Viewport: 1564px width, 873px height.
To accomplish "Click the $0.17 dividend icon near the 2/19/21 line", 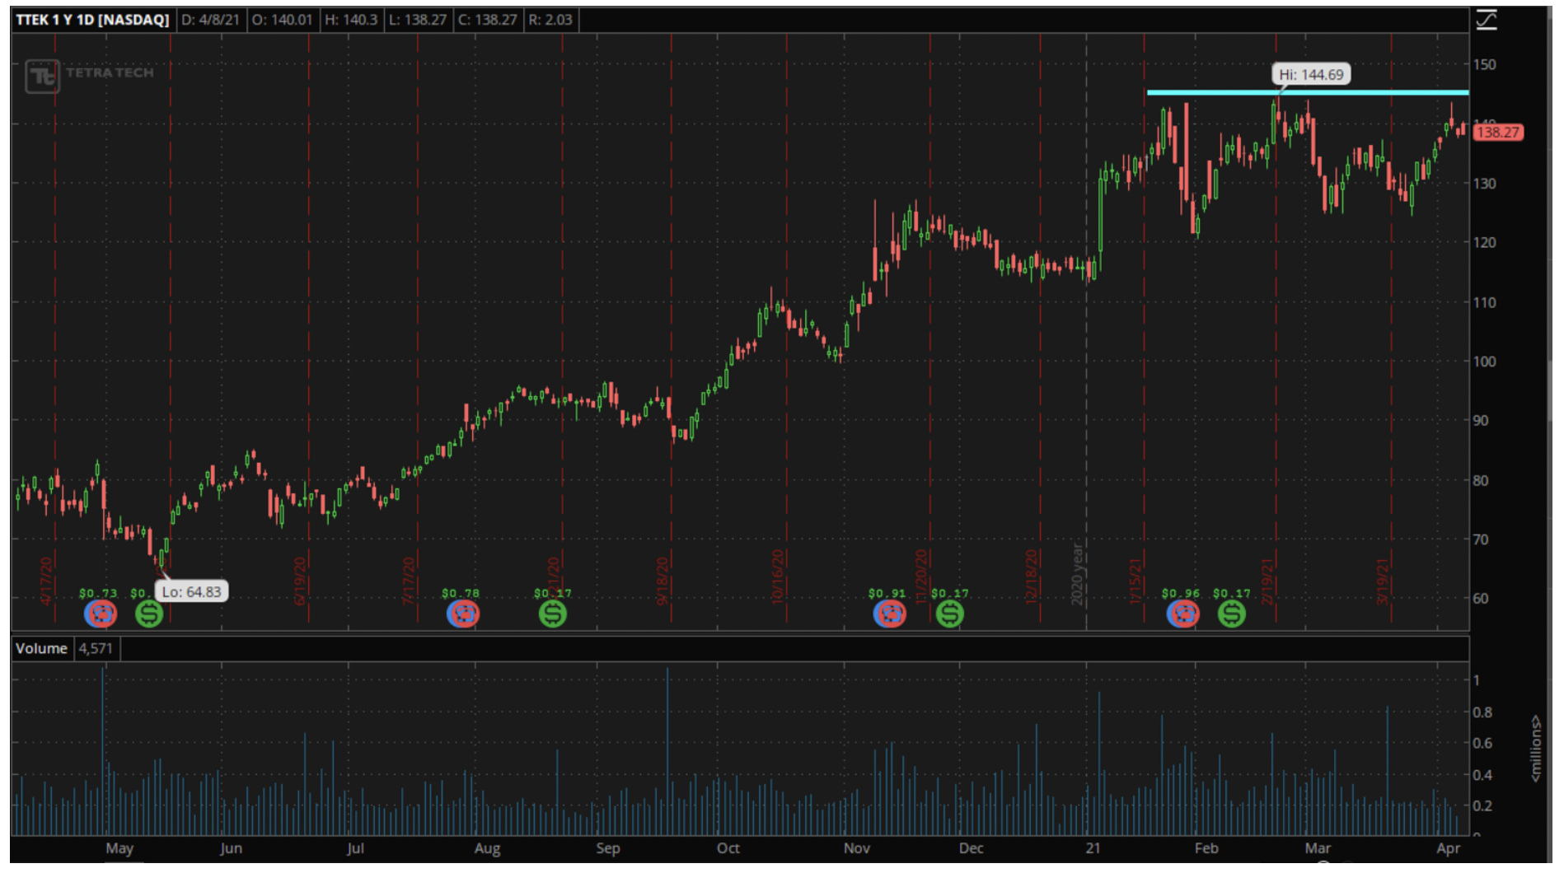I will click(x=1232, y=614).
